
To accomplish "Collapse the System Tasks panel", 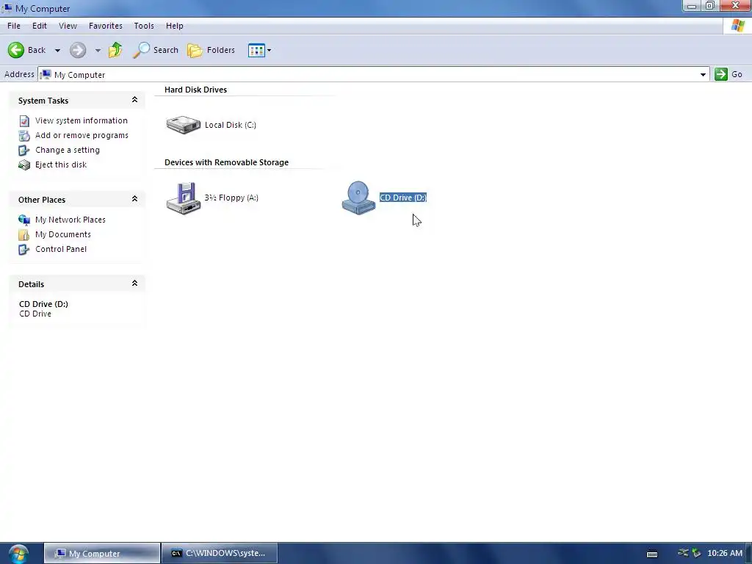I will click(135, 100).
